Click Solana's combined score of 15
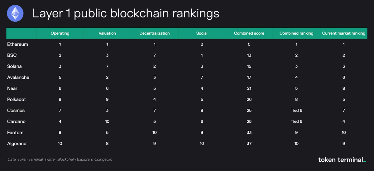The width and height of the screenshot is (374, 171). pos(249,66)
